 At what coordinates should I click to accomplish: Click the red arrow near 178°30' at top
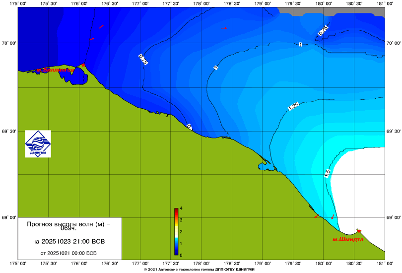(224, 28)
